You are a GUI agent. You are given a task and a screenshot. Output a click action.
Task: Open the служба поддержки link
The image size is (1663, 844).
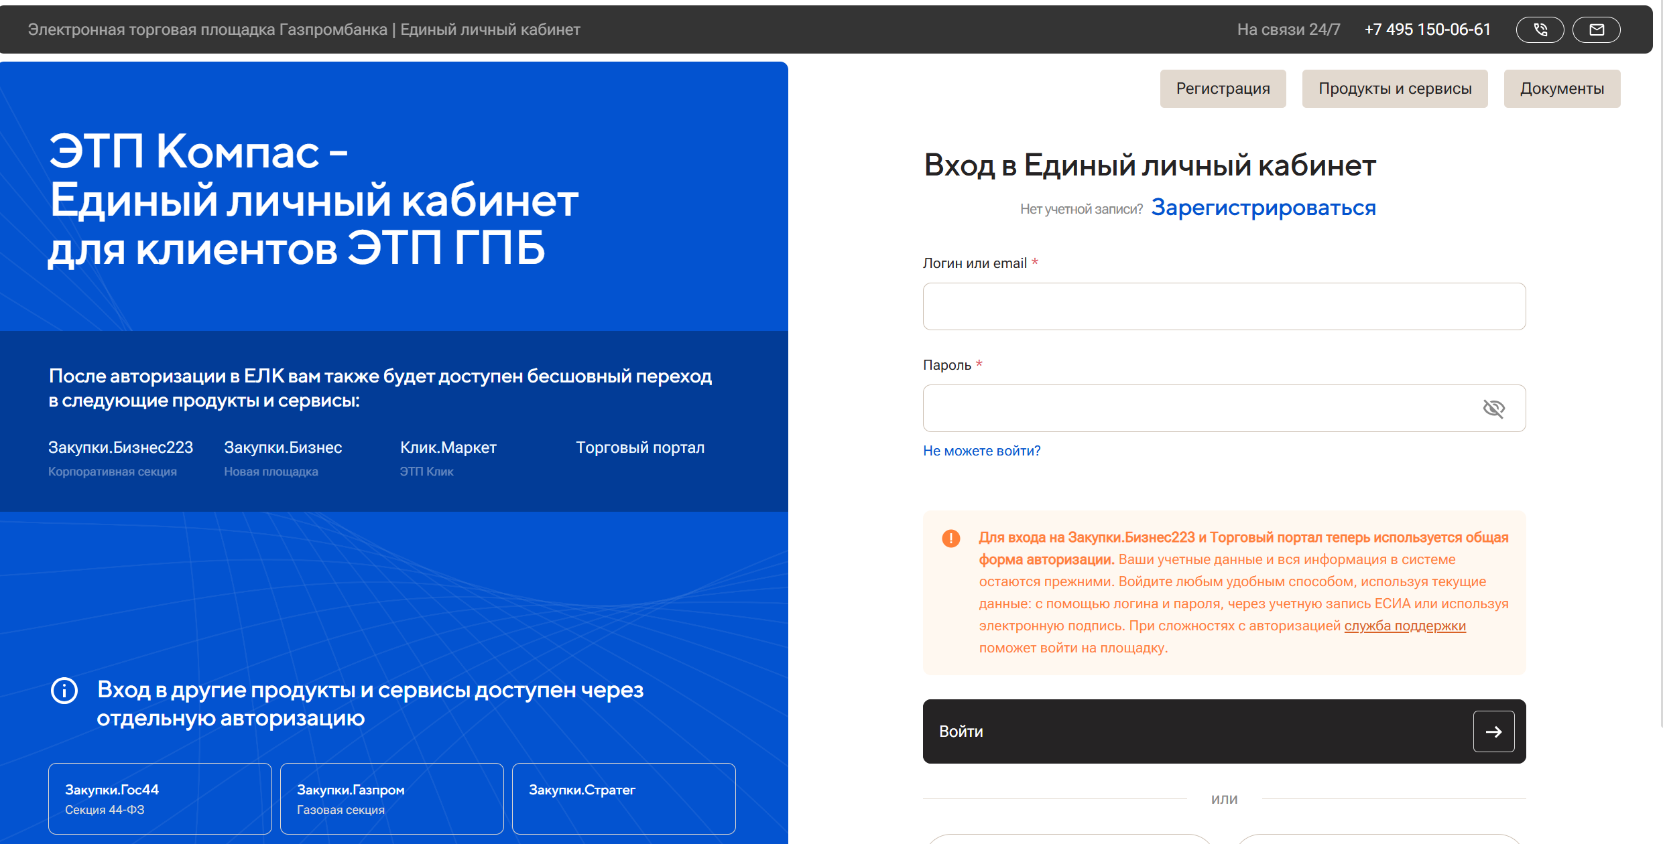(x=1405, y=626)
